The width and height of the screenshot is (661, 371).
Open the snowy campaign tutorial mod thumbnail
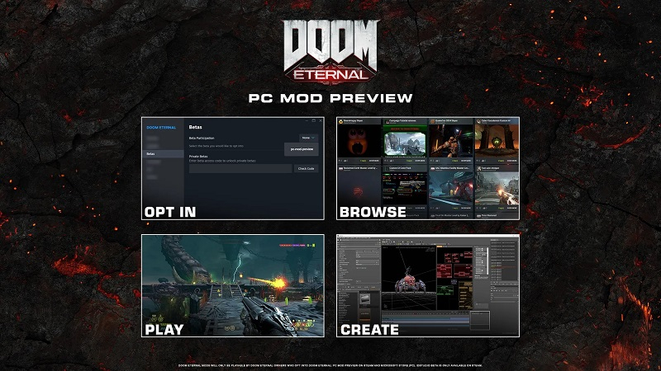tap(404, 143)
